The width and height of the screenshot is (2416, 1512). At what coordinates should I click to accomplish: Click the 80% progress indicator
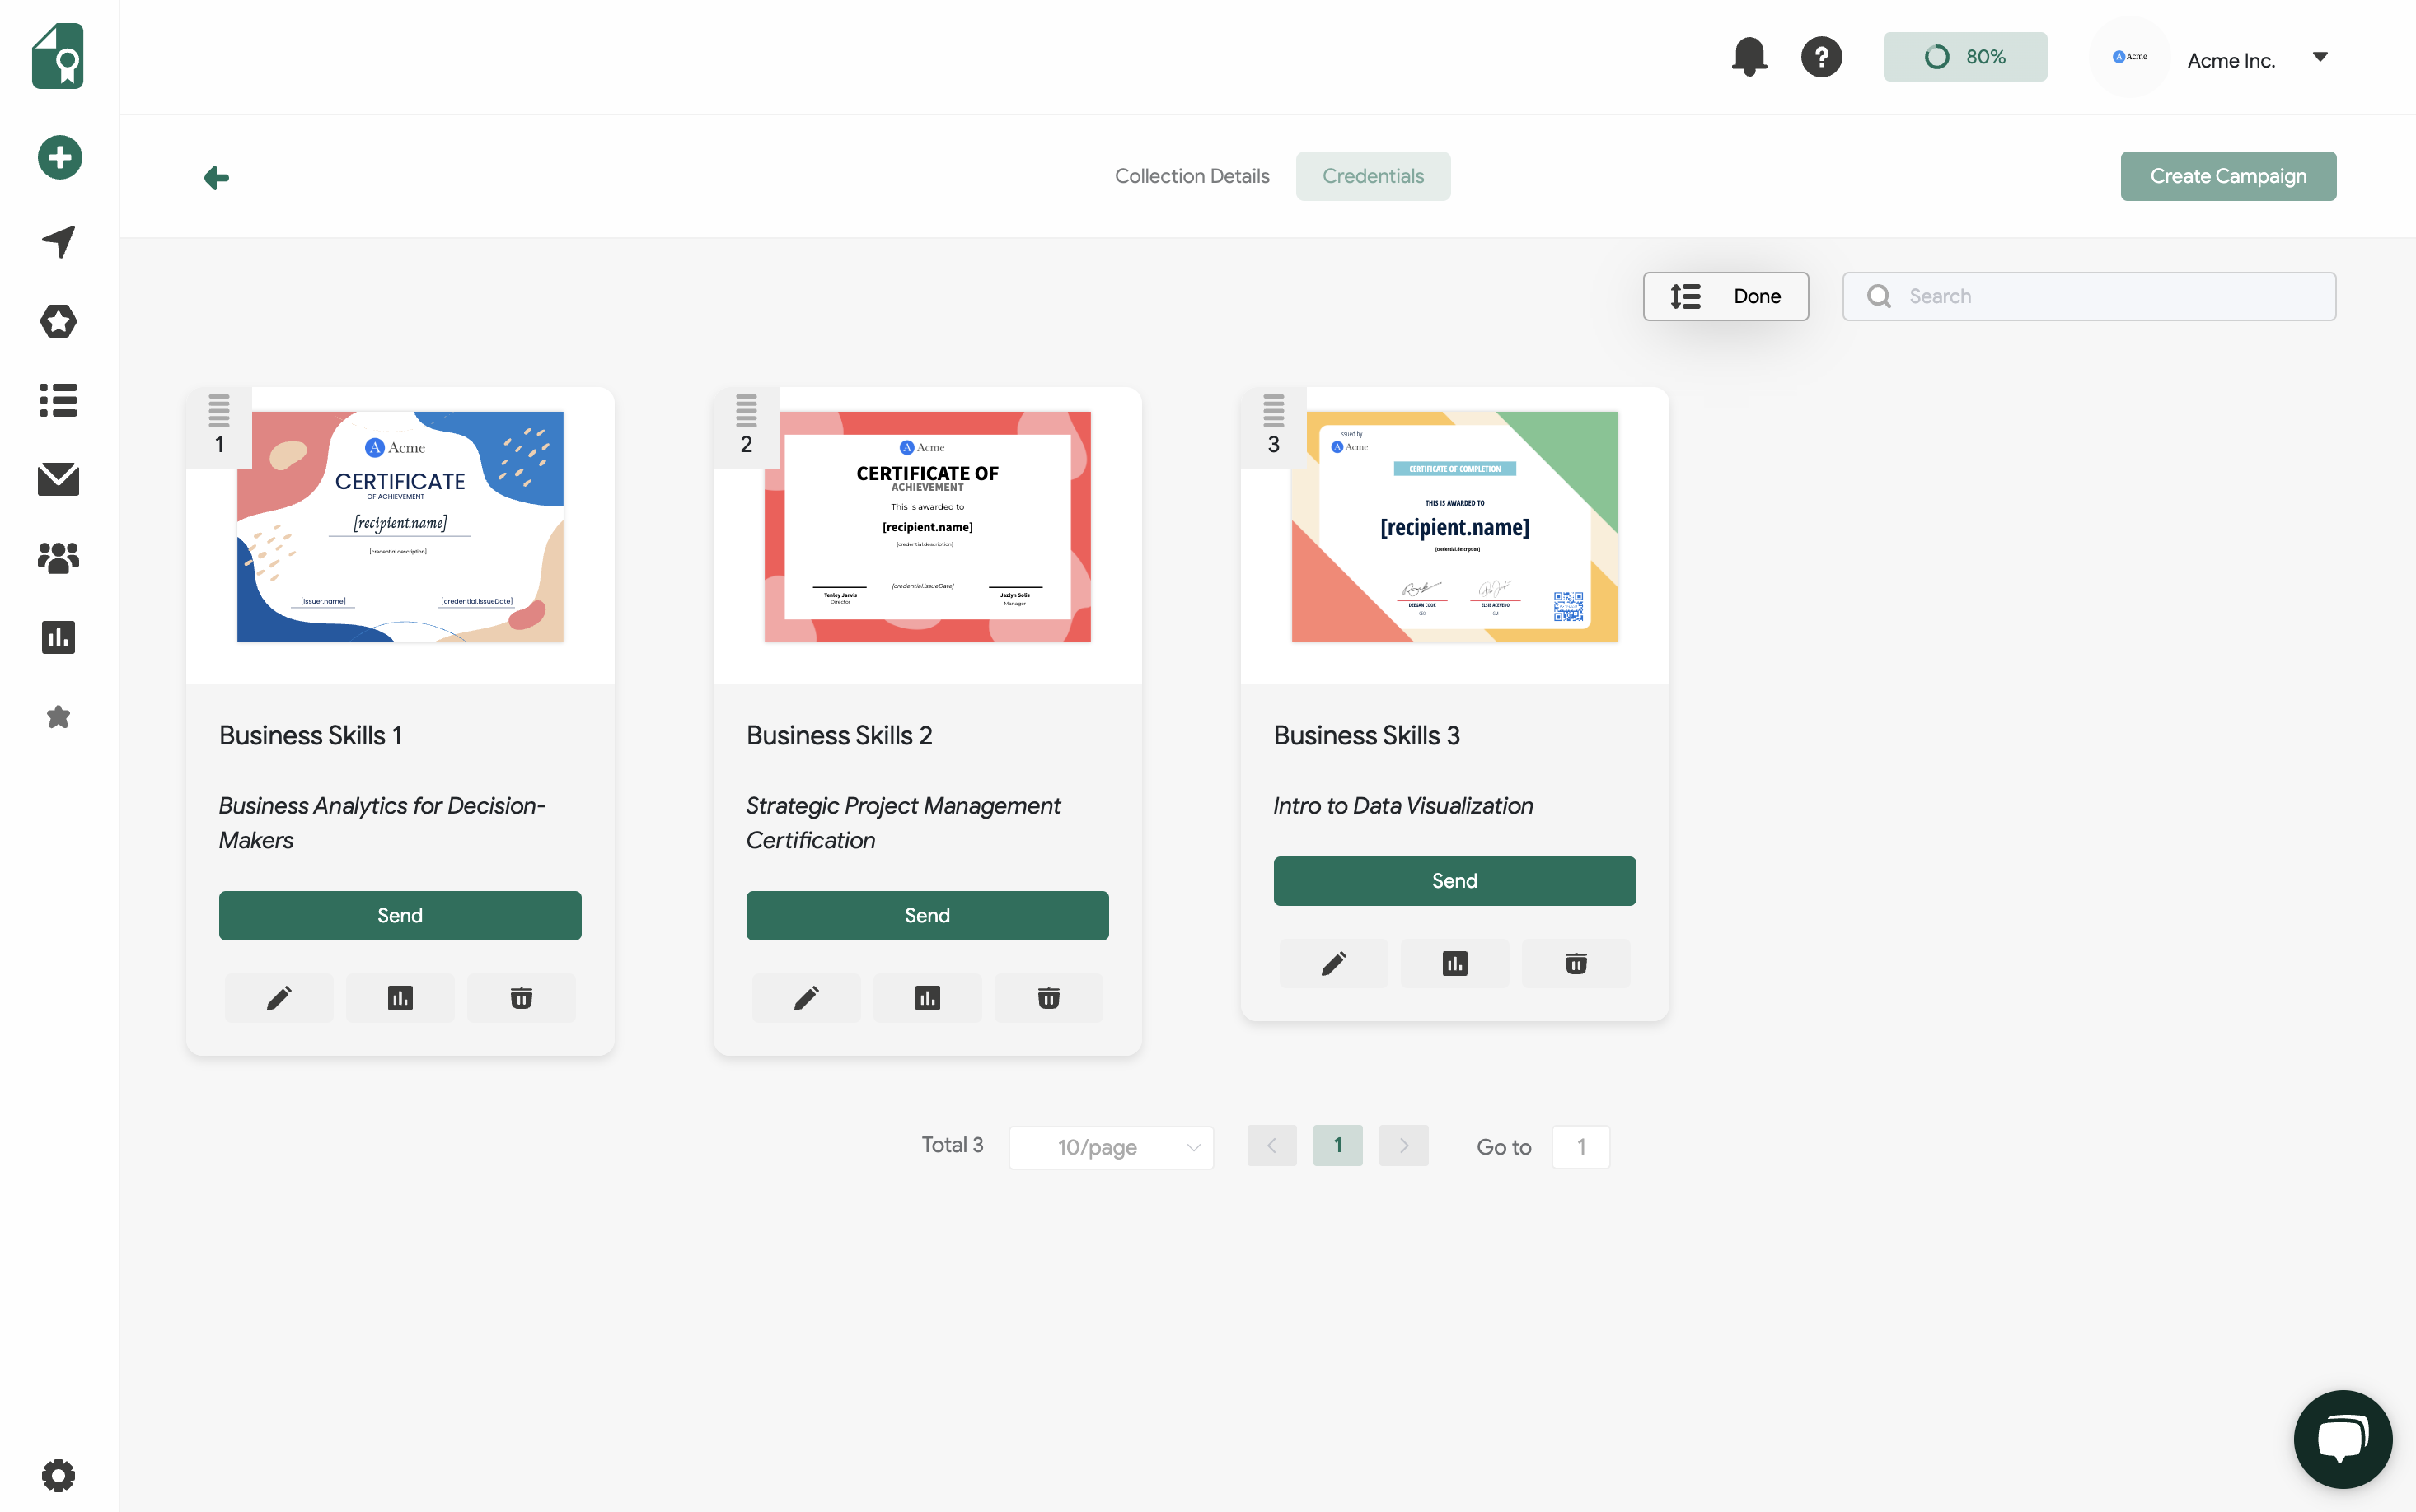pos(1964,57)
